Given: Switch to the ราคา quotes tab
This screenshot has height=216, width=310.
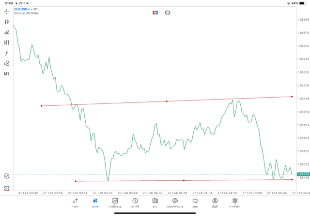Looking at the screenshot, I should [x=75, y=202].
